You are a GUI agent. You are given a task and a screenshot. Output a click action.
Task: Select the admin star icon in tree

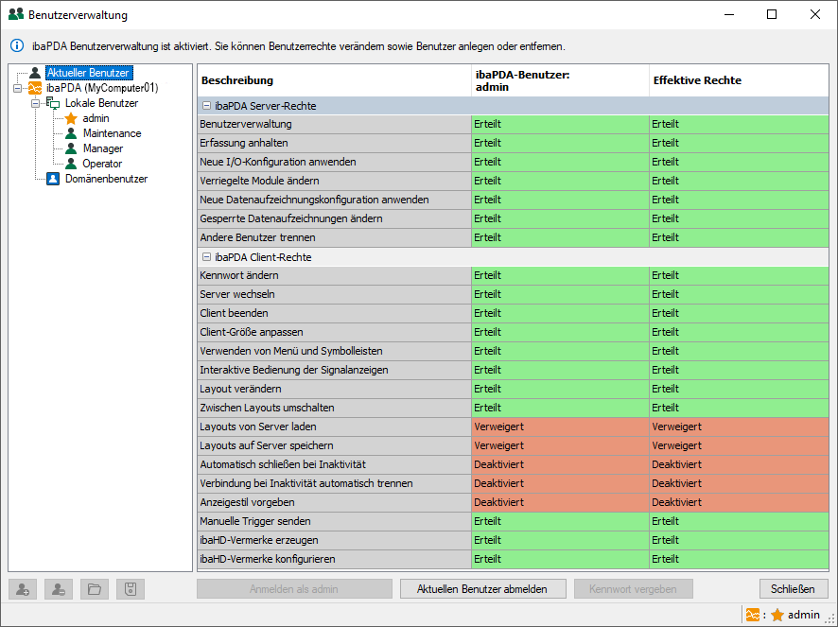pyautogui.click(x=71, y=118)
